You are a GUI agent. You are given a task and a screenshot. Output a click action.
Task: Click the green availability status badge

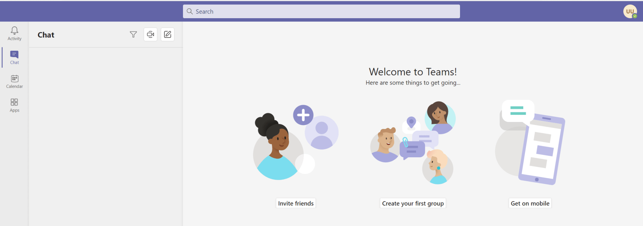point(635,16)
